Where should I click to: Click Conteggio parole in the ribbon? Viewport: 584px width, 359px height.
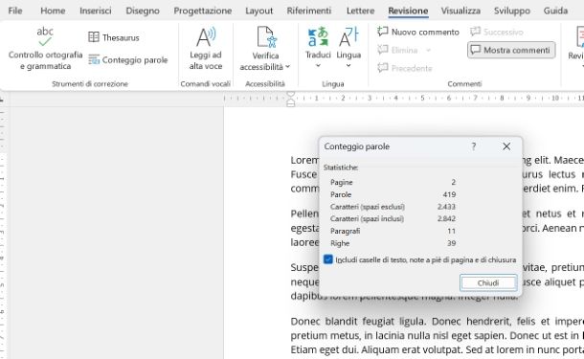128,60
